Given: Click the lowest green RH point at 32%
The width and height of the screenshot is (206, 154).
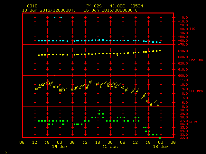Looking at the screenshot, I should [160, 138].
